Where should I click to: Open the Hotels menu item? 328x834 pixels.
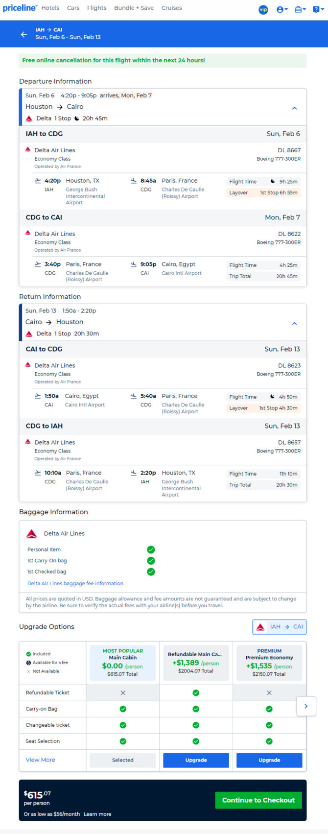pos(50,8)
